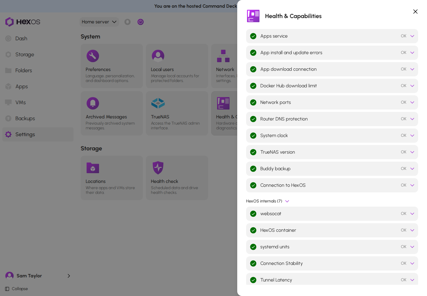The image size is (427, 296).
Task: Select Backups in the sidebar
Action: click(38, 118)
